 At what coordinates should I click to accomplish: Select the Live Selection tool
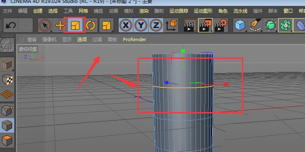pyautogui.click(x=45, y=26)
